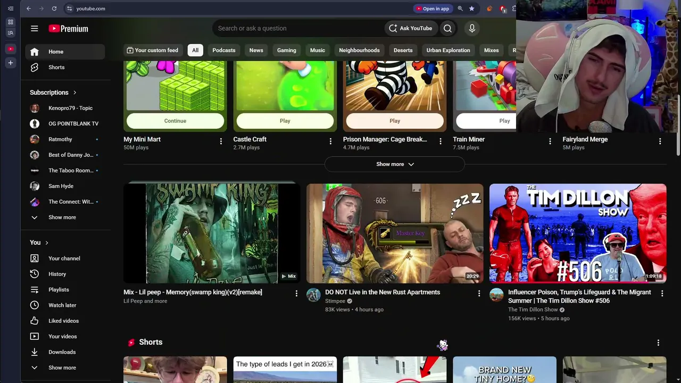Open the three-dot menu for Lil peep mix
681x383 pixels.
(x=296, y=294)
